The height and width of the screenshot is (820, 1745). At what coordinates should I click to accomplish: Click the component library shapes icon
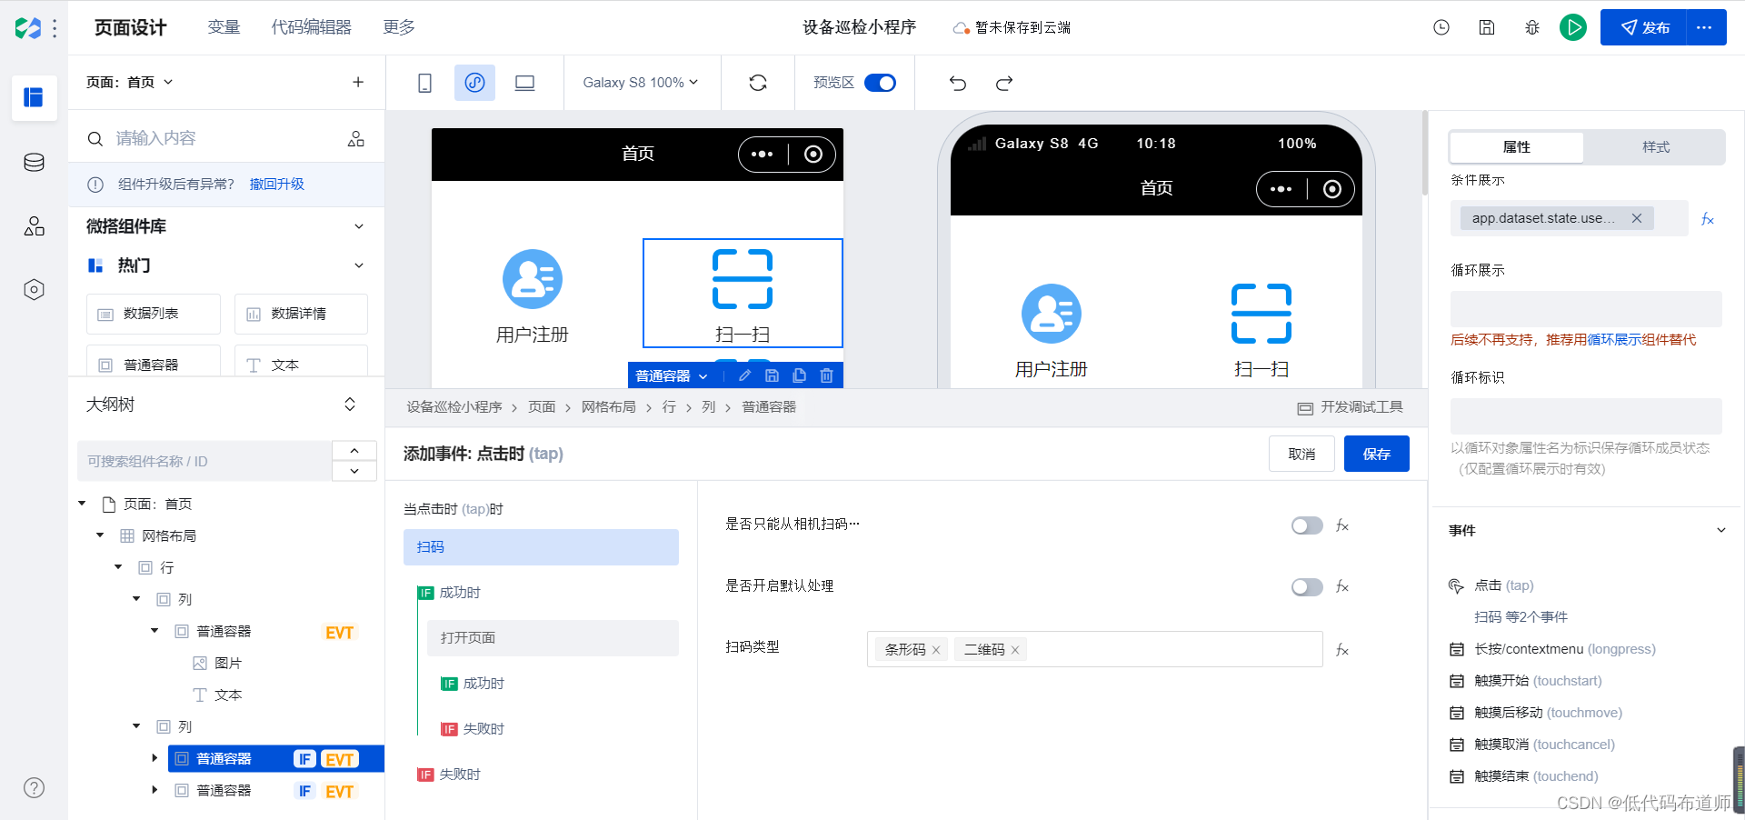356,139
